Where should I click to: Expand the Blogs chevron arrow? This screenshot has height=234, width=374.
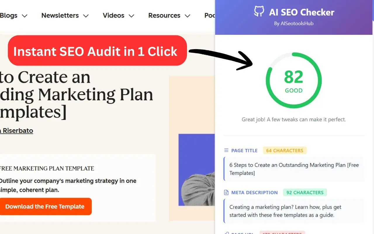pos(25,16)
